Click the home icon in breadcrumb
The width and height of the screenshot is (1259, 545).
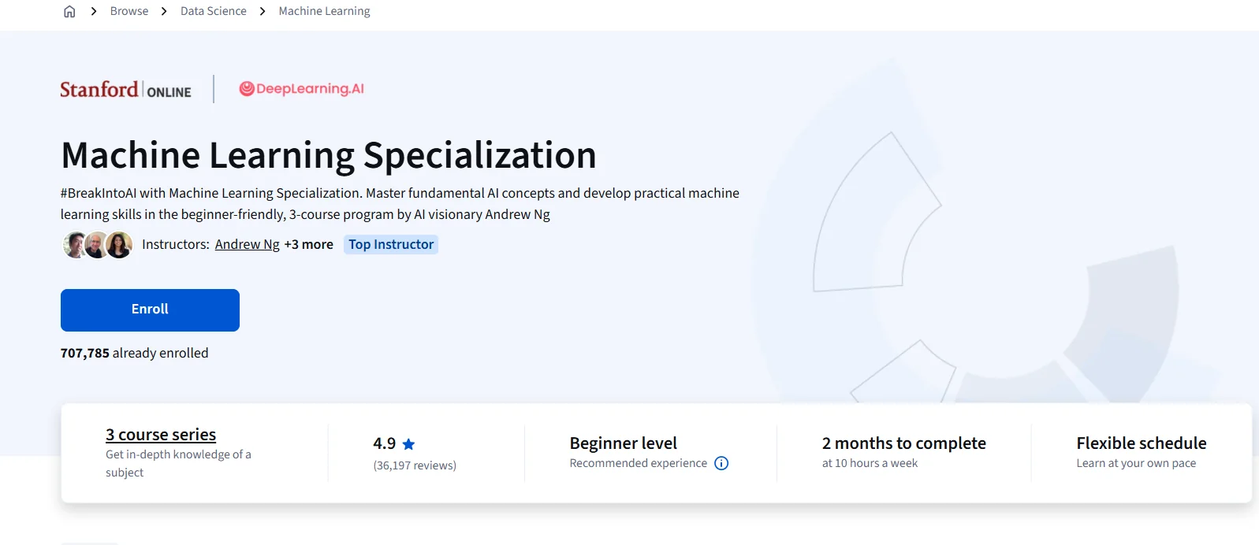click(69, 11)
